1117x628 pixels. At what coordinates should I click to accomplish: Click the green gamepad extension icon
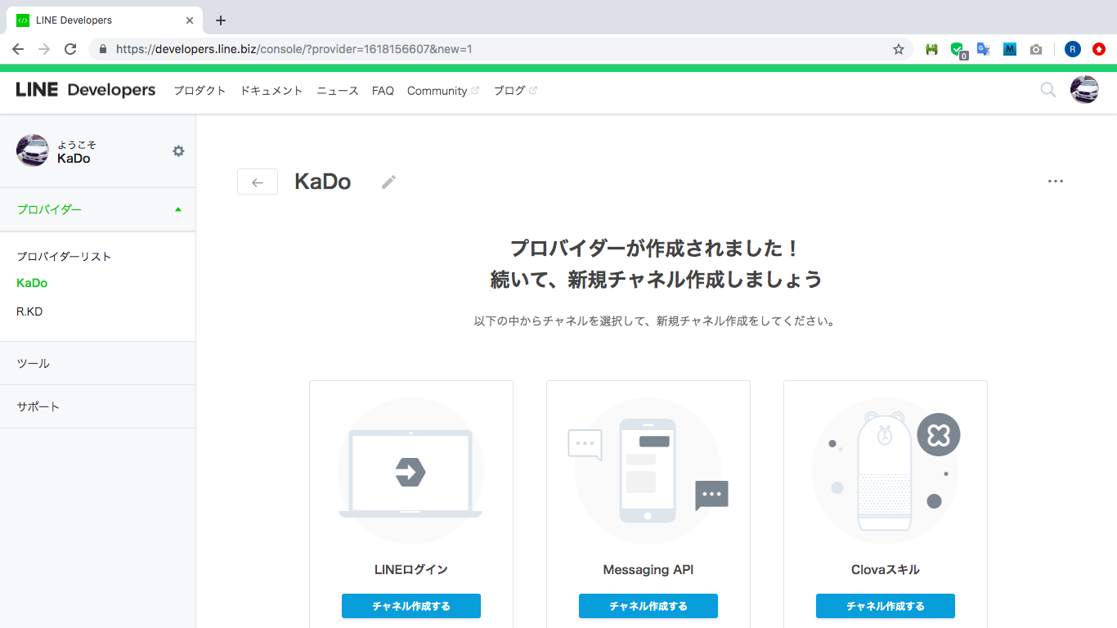pyautogui.click(x=931, y=49)
